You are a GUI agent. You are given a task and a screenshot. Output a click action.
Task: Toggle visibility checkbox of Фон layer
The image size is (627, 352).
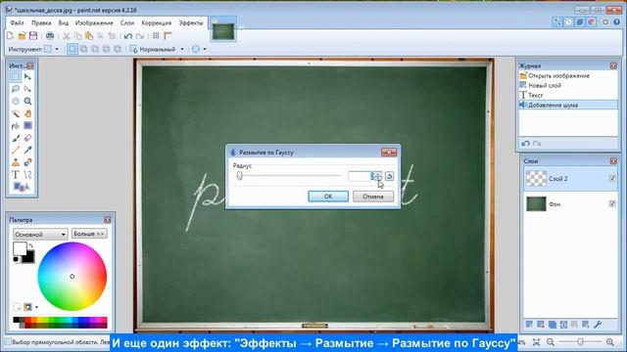tap(612, 204)
